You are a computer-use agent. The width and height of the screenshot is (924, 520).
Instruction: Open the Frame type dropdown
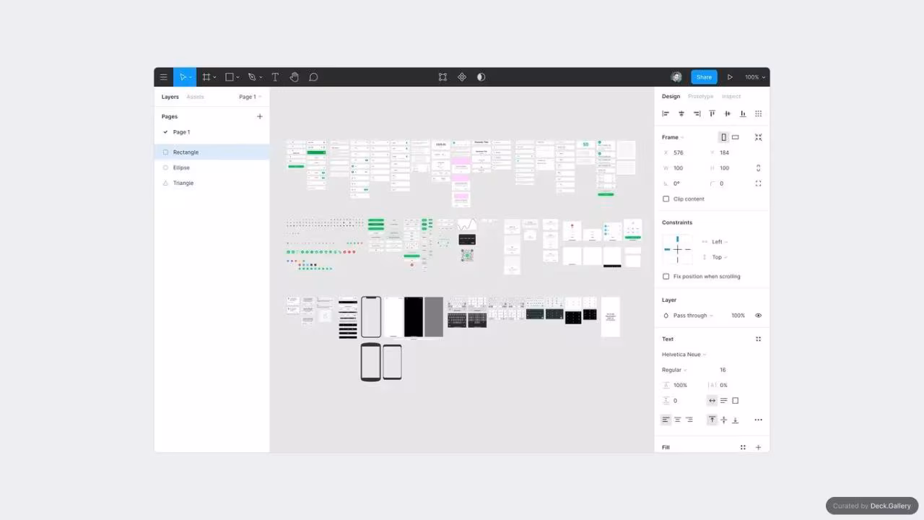pyautogui.click(x=673, y=137)
